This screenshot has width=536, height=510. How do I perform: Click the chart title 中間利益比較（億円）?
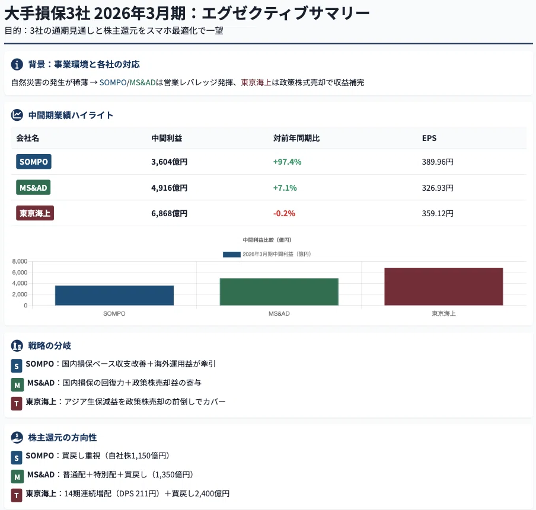coord(267,240)
